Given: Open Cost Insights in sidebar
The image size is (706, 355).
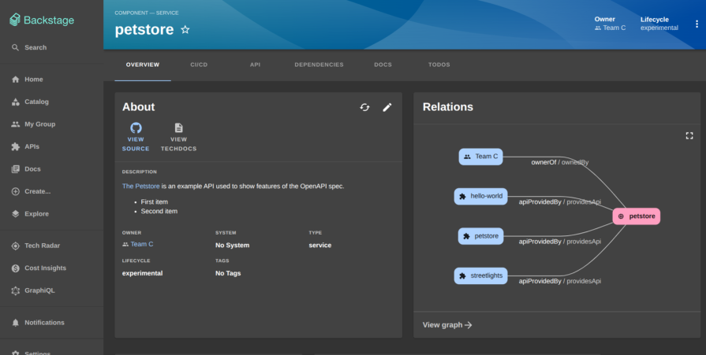Looking at the screenshot, I should 51,268.
